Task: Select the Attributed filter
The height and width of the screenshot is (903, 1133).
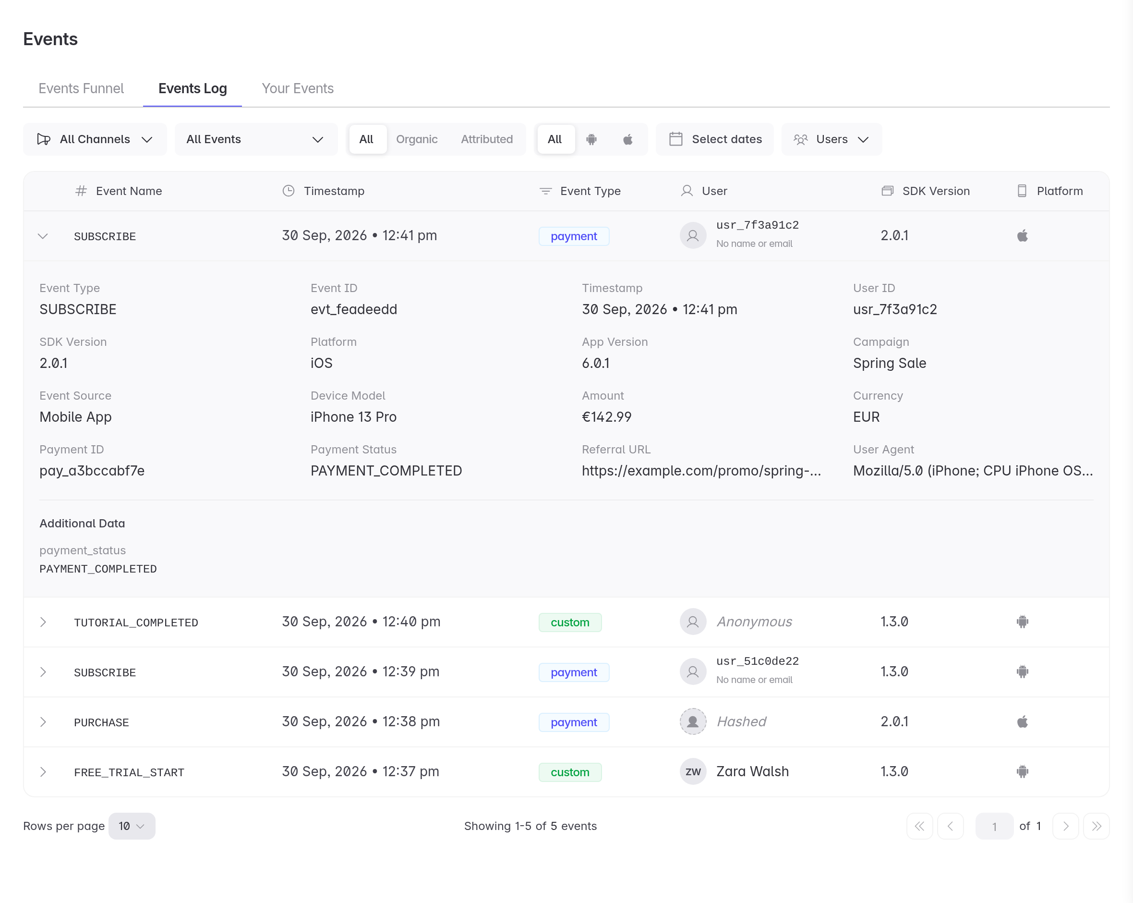Action: [x=487, y=139]
